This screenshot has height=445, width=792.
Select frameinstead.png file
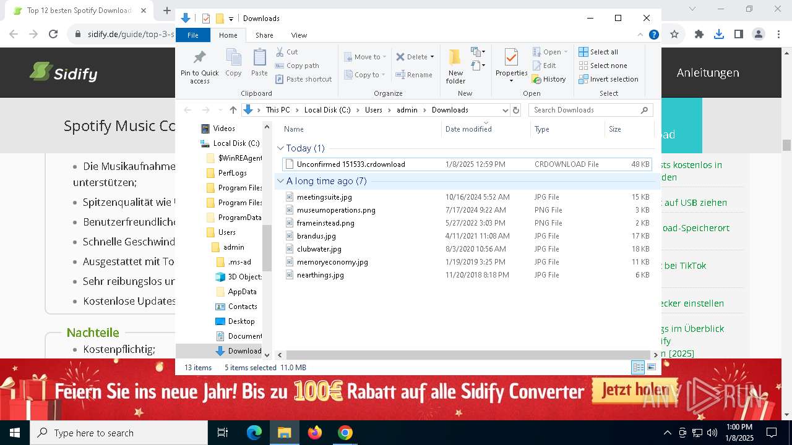tap(467, 223)
